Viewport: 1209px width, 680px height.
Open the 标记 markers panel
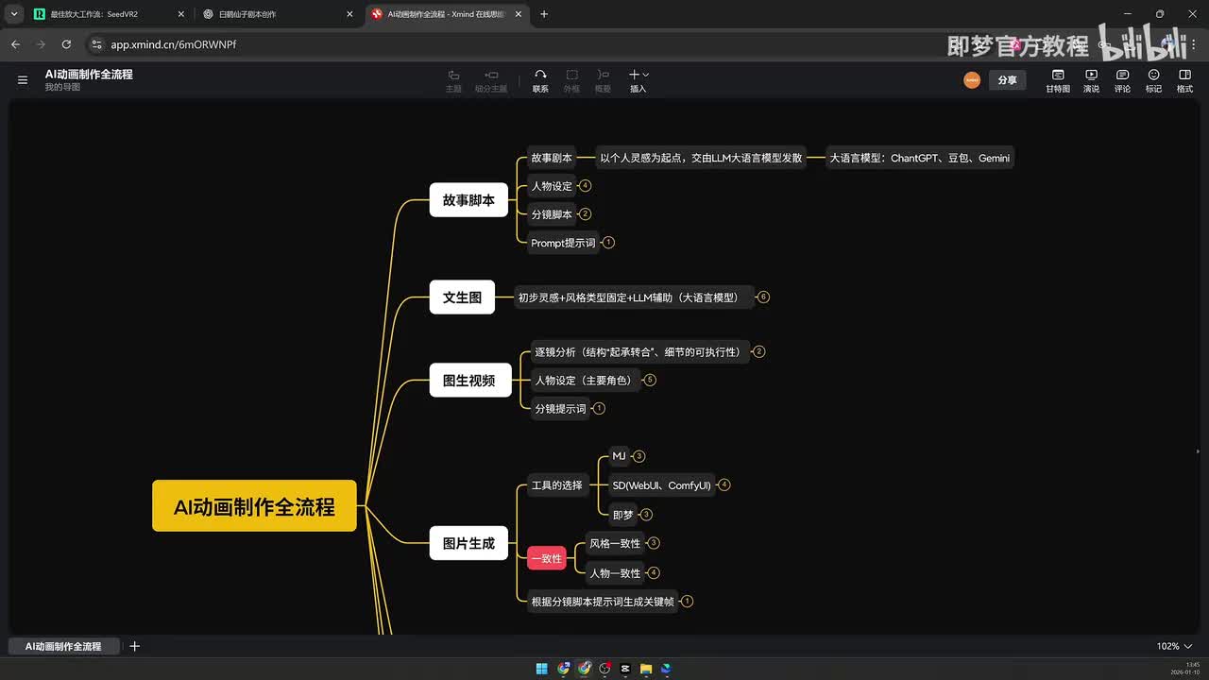1153,80
